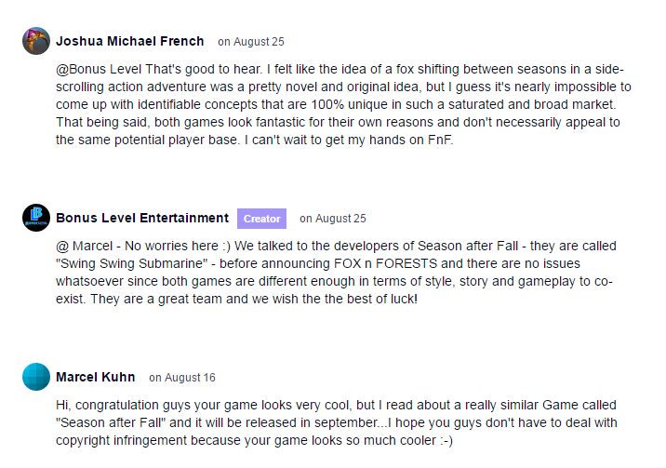Open Joshua Michael French's profile name link
This screenshot has height=468, width=666.
coord(129,41)
